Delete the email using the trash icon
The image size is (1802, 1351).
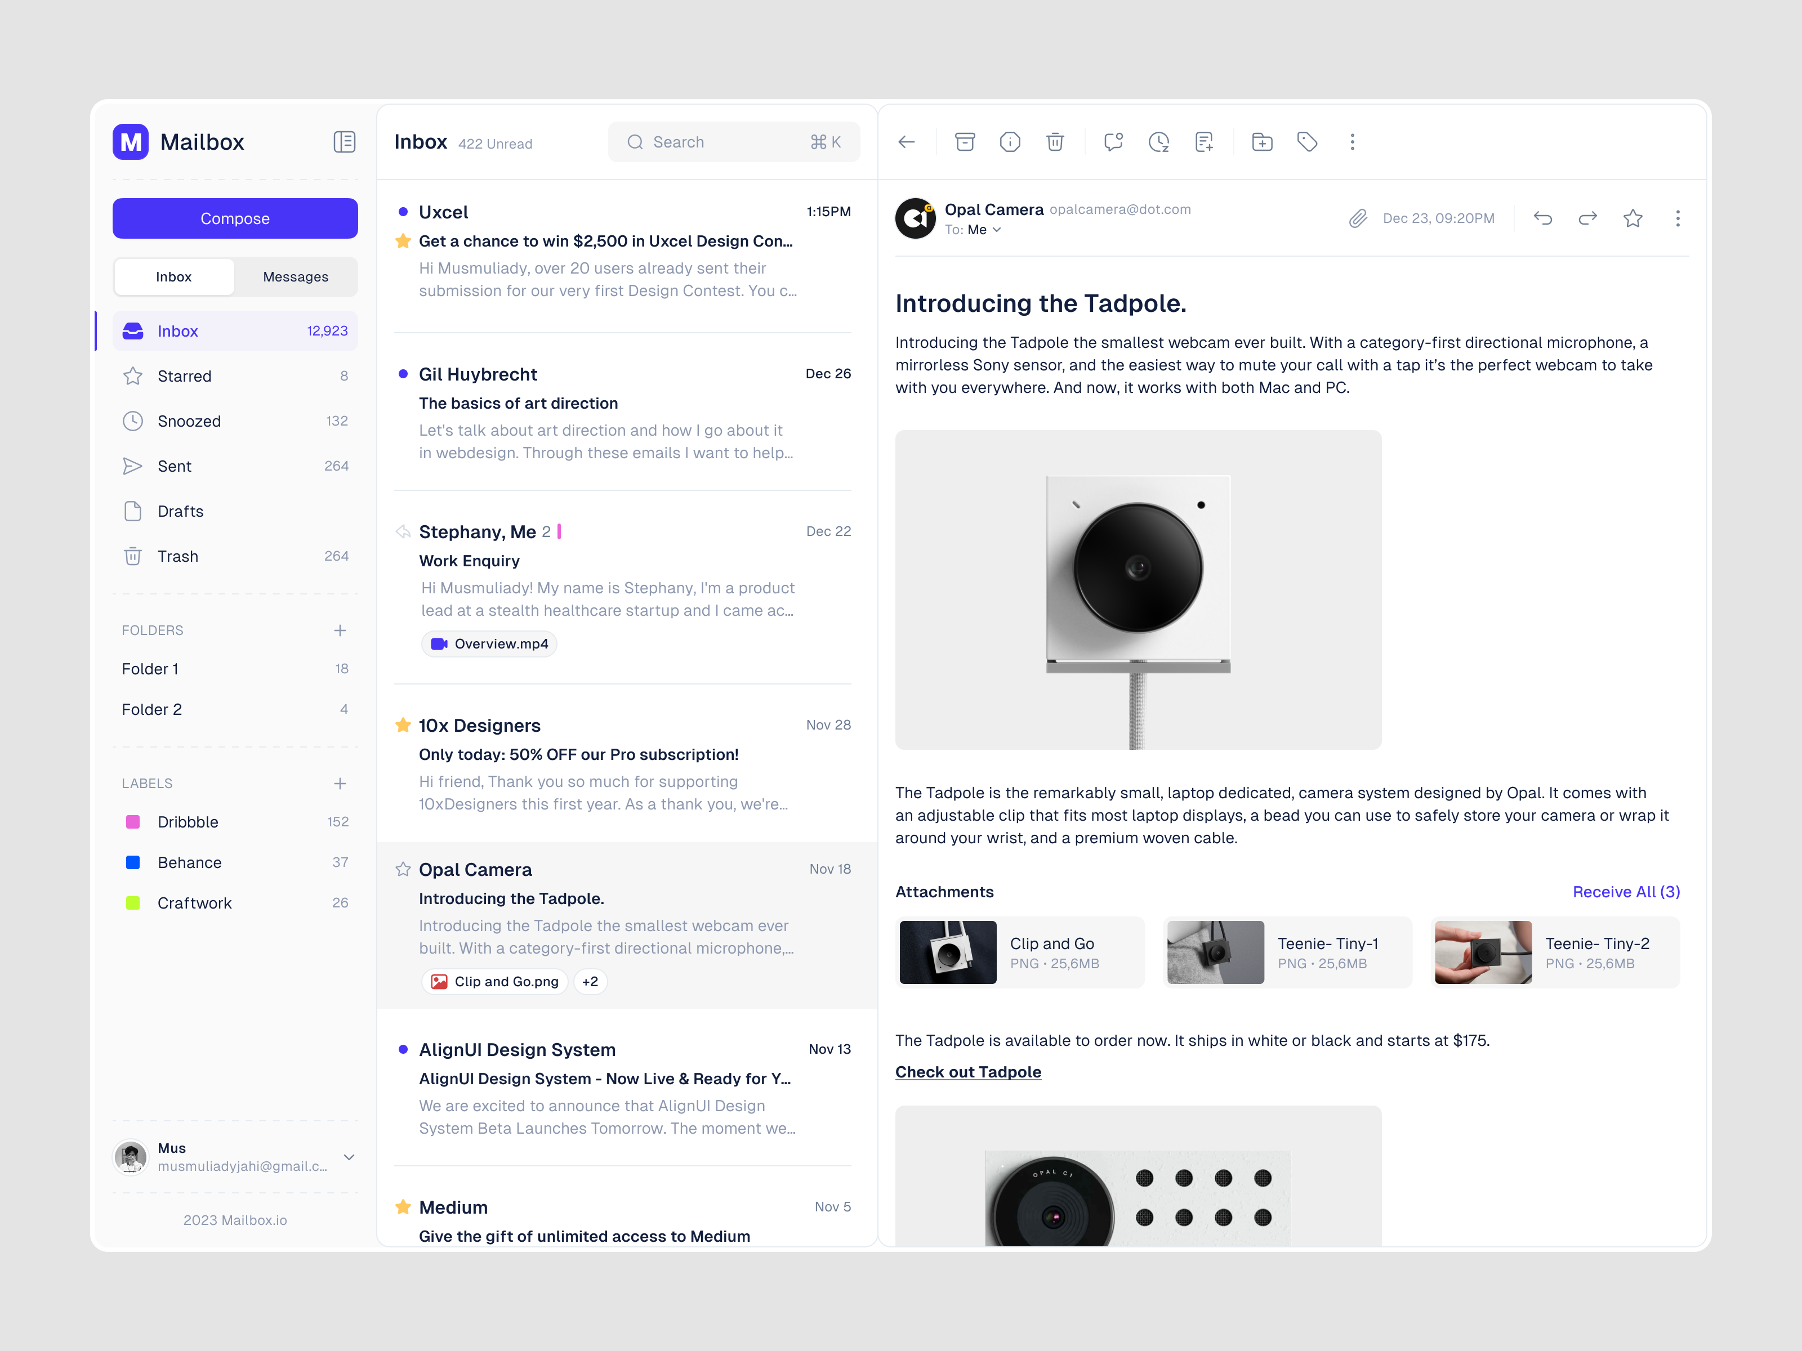pos(1056,142)
